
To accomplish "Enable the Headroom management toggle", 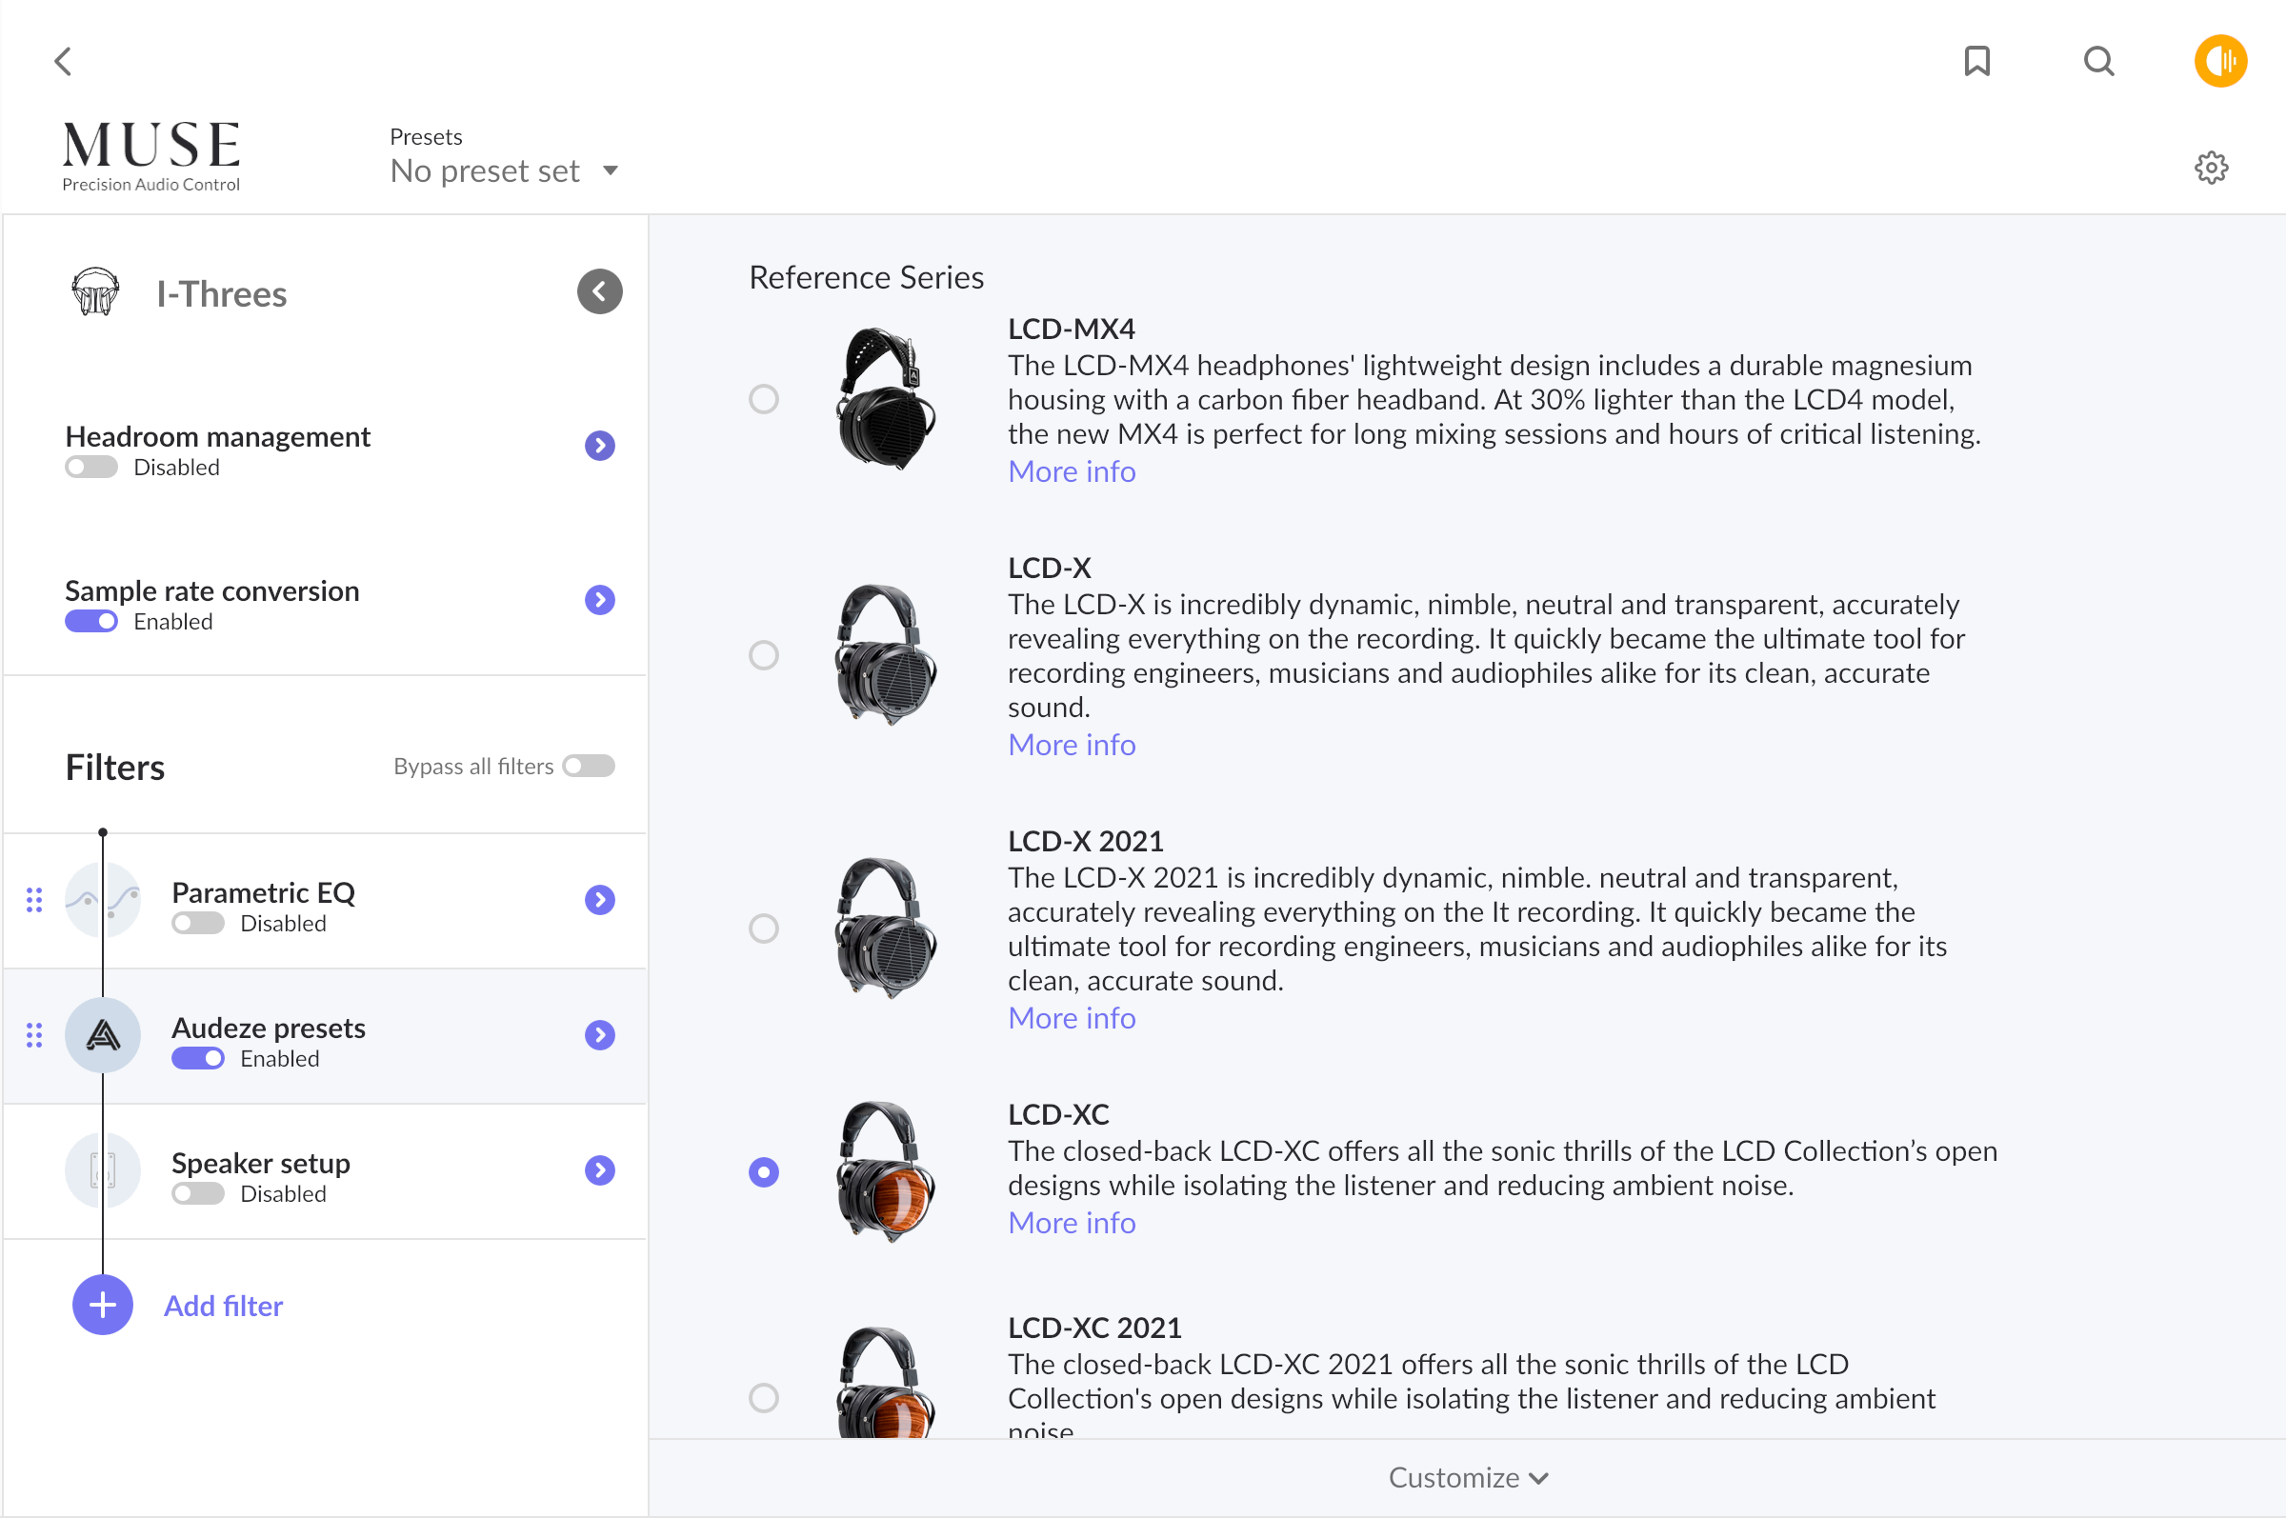I will (91, 468).
